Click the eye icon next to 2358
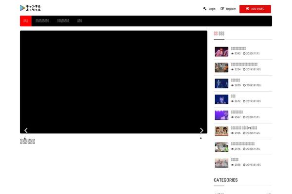This screenshot has height=194, width=292. point(233,165)
